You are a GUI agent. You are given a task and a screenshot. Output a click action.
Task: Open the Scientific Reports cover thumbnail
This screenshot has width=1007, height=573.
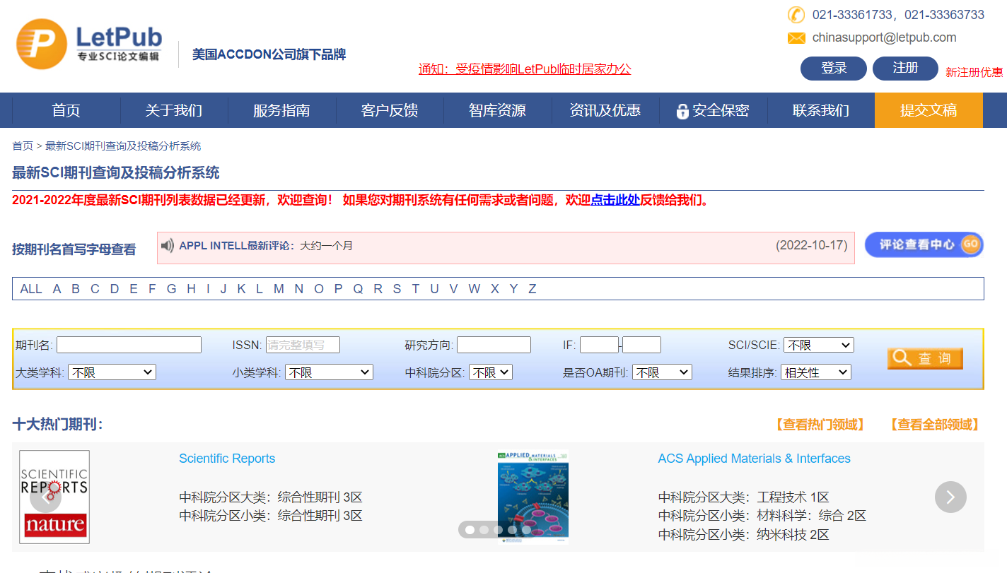tap(54, 497)
